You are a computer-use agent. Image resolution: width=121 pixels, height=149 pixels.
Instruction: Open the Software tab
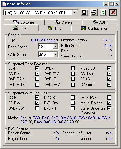pos(24,22)
